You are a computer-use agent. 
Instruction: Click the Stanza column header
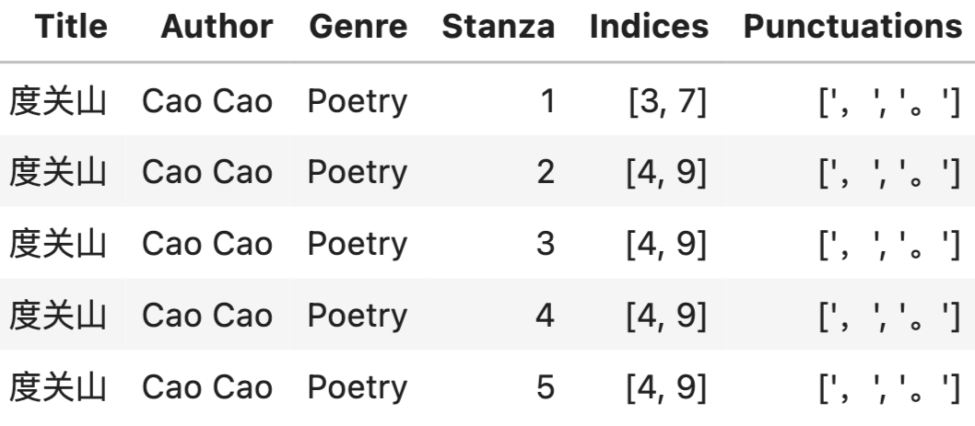pos(499,28)
